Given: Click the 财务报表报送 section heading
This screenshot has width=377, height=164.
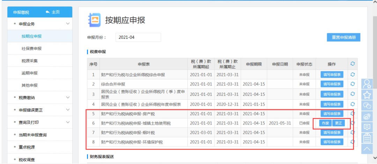Looking at the screenshot, I should click(102, 157).
